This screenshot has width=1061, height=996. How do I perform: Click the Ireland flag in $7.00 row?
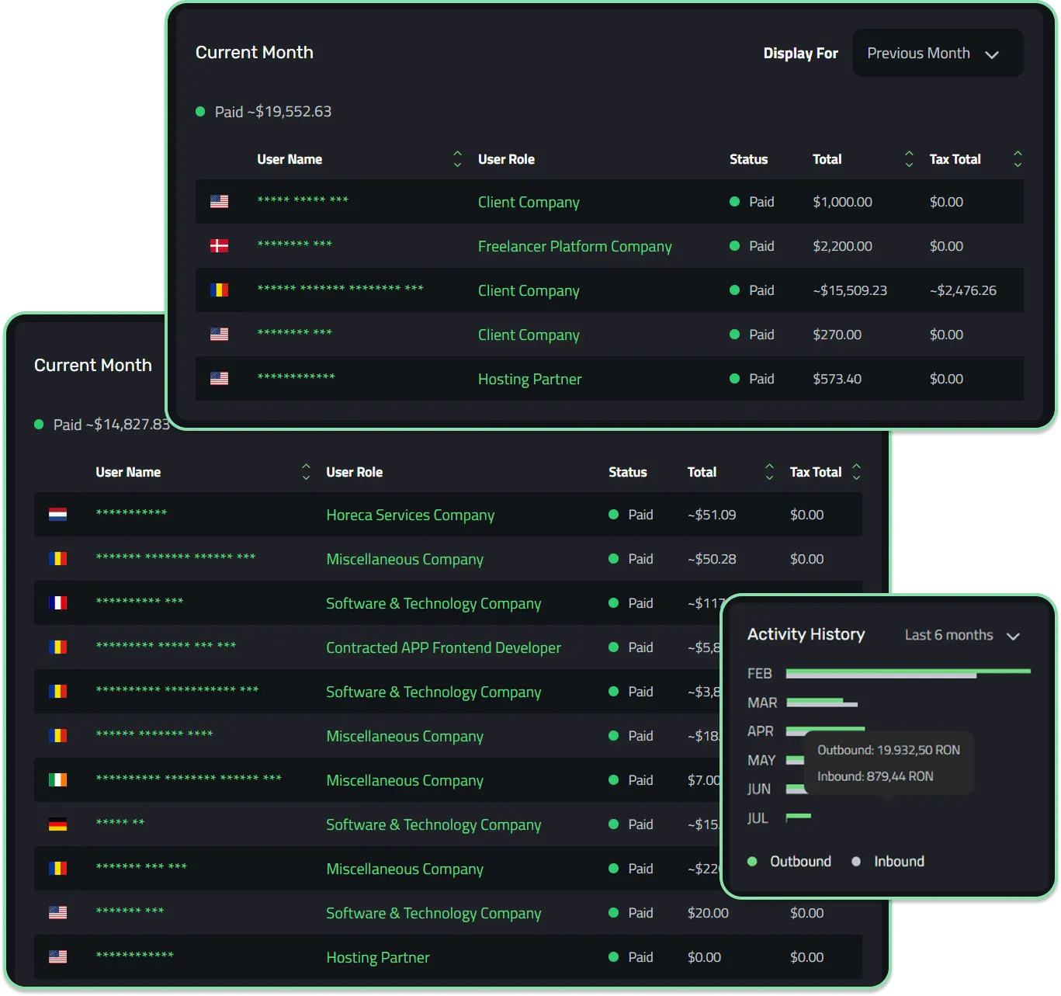(x=57, y=780)
